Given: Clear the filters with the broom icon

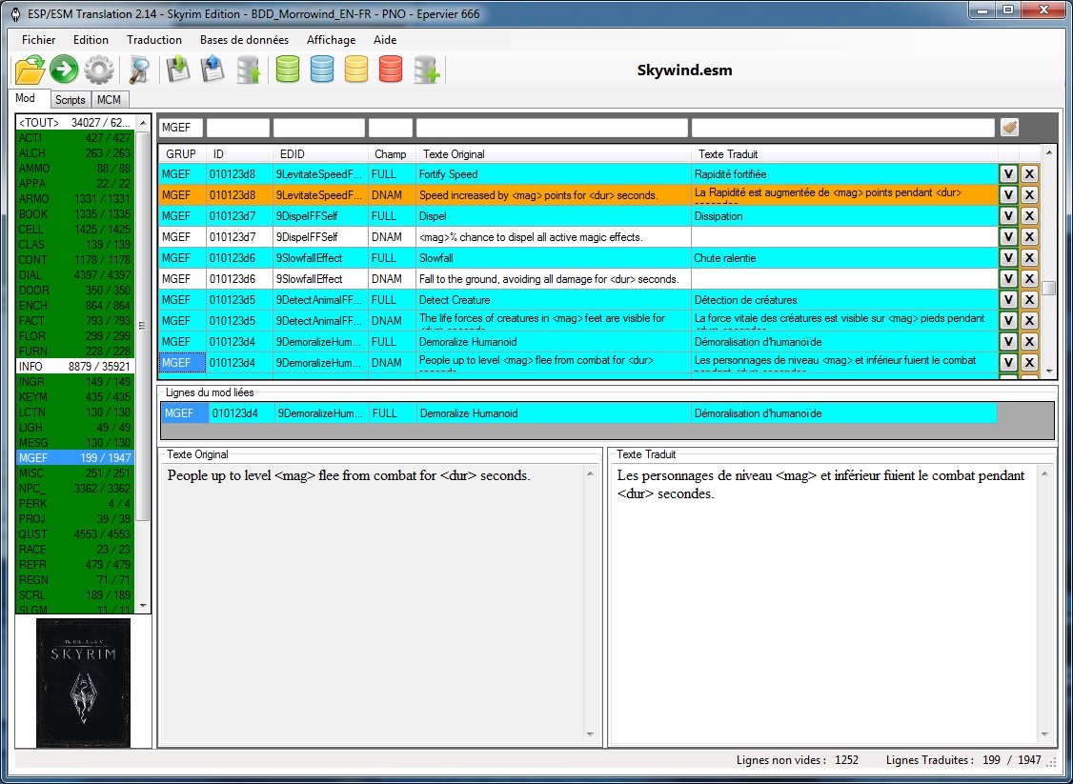Looking at the screenshot, I should click(1009, 128).
